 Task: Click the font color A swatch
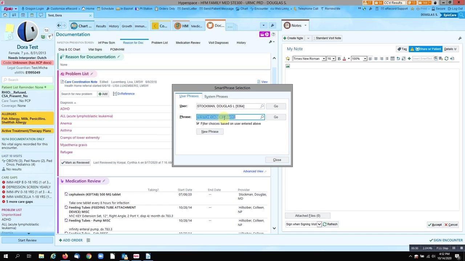344,59
